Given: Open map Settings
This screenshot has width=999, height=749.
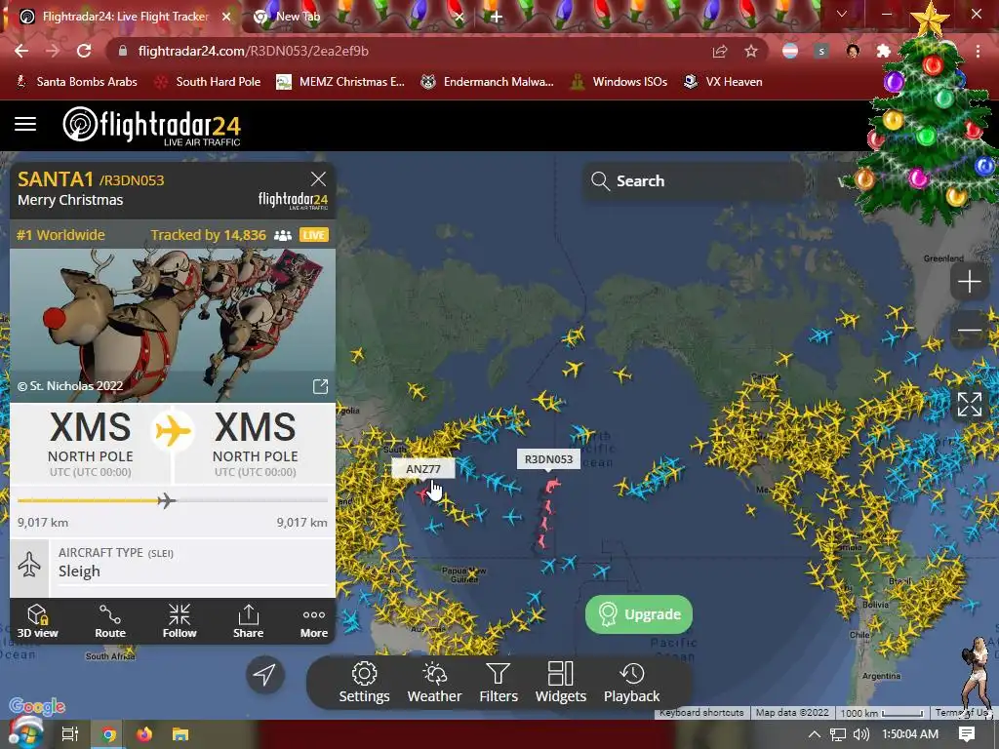Looking at the screenshot, I should coord(364,682).
